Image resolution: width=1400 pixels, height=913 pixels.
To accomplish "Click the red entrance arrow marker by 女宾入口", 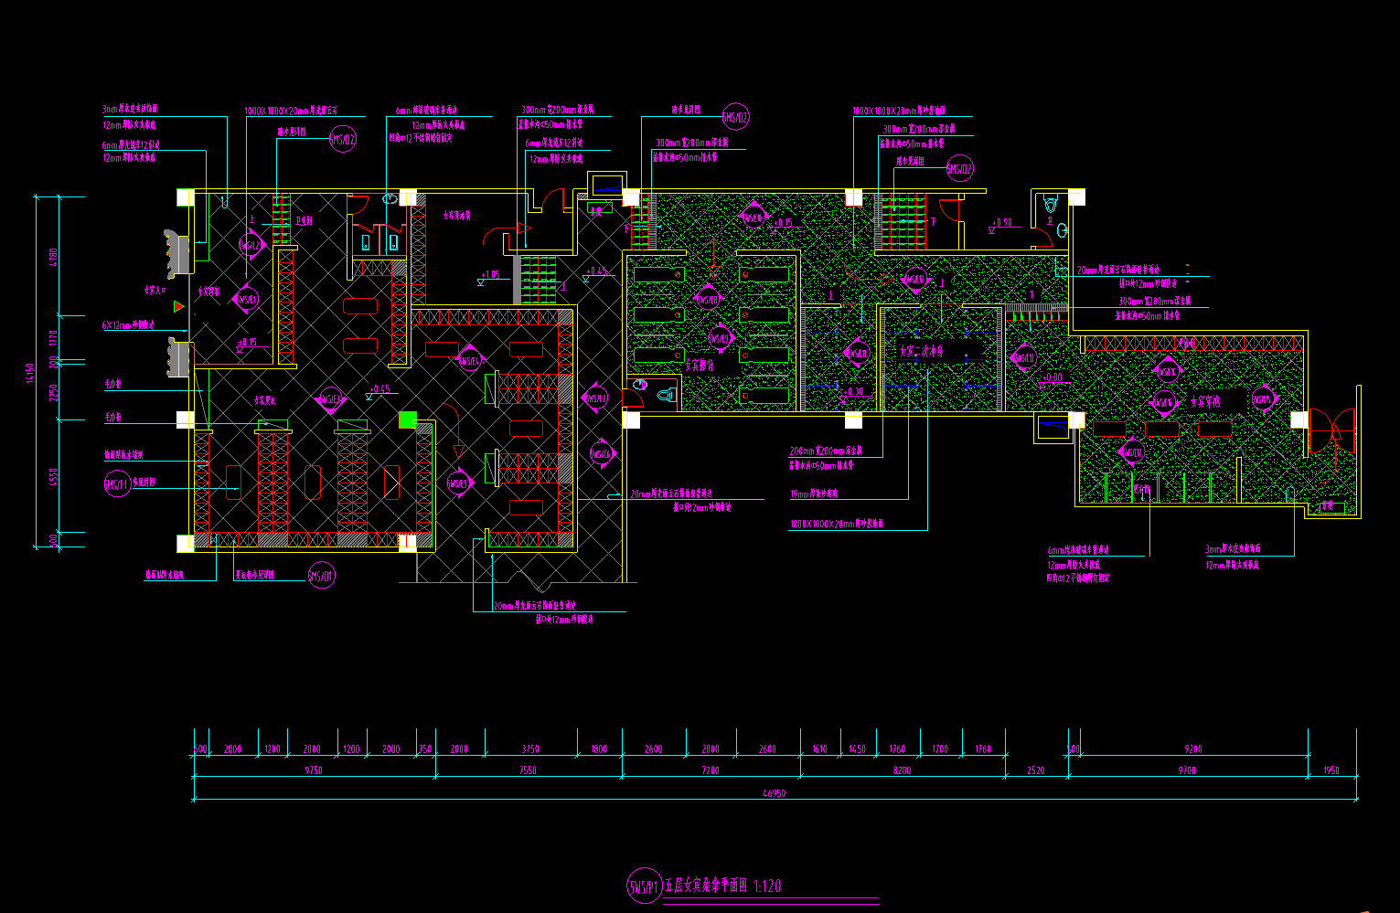I will pos(179,306).
